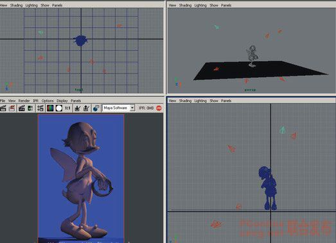Display alpha channel white circle icon

[x=59, y=108]
